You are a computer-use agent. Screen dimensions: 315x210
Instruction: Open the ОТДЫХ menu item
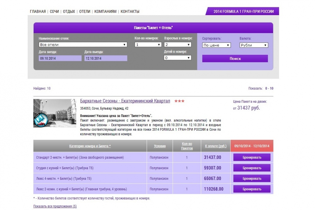tap(69, 11)
